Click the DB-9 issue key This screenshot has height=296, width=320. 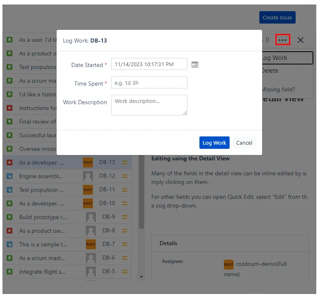[x=109, y=217]
